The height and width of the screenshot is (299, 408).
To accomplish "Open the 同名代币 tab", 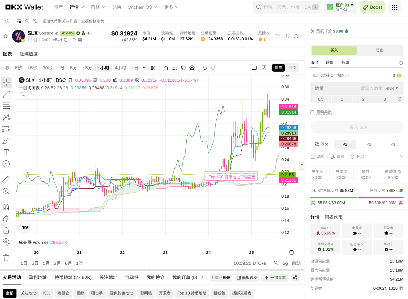I will [334, 217].
